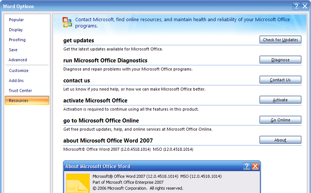Open the Advanced settings category
This screenshot has width=311, height=193.
point(18,60)
